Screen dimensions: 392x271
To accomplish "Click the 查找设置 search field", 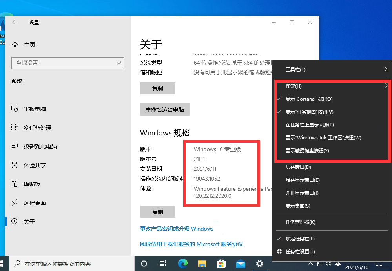I will point(67,63).
